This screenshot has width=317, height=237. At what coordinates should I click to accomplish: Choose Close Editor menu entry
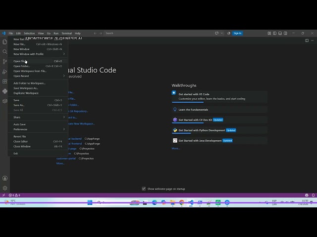point(38,142)
